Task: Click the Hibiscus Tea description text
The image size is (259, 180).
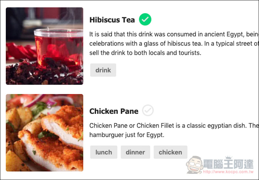Action: click(x=174, y=44)
